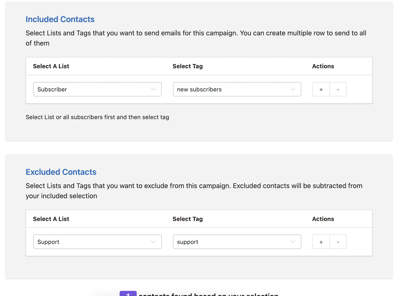Remove the Excluded Contacts row
The width and height of the screenshot is (400, 296).
[x=338, y=242]
